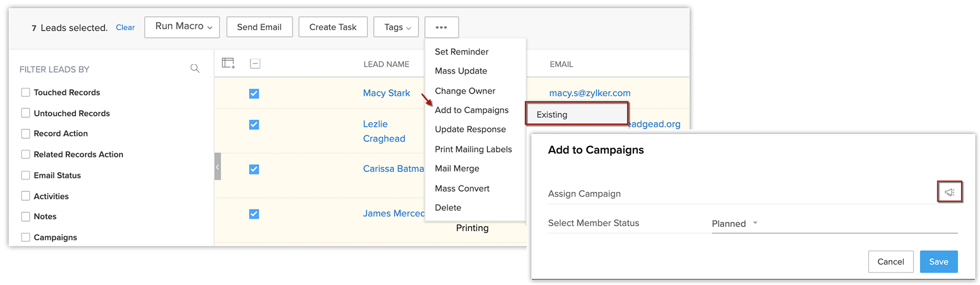Screen dimensions: 980x285
Task: Cancel the Add to Campaigns dialog
Action: pyautogui.click(x=890, y=262)
